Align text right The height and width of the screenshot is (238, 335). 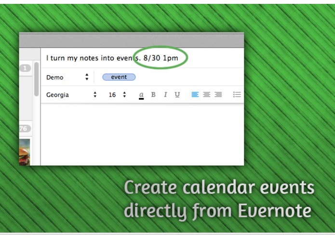point(218,94)
